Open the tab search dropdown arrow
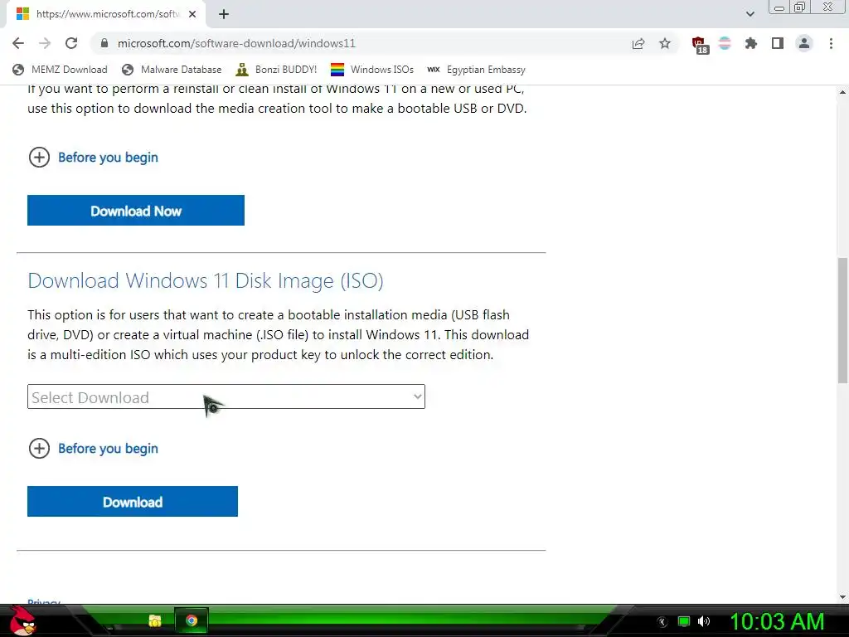The image size is (849, 637). 750,14
